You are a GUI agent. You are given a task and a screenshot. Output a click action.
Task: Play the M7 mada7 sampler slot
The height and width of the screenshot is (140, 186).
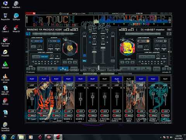coord(32,79)
